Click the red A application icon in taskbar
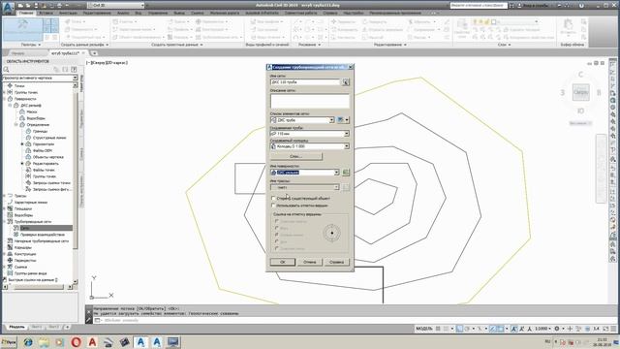Screen dimensions: 620x349 click(92, 342)
